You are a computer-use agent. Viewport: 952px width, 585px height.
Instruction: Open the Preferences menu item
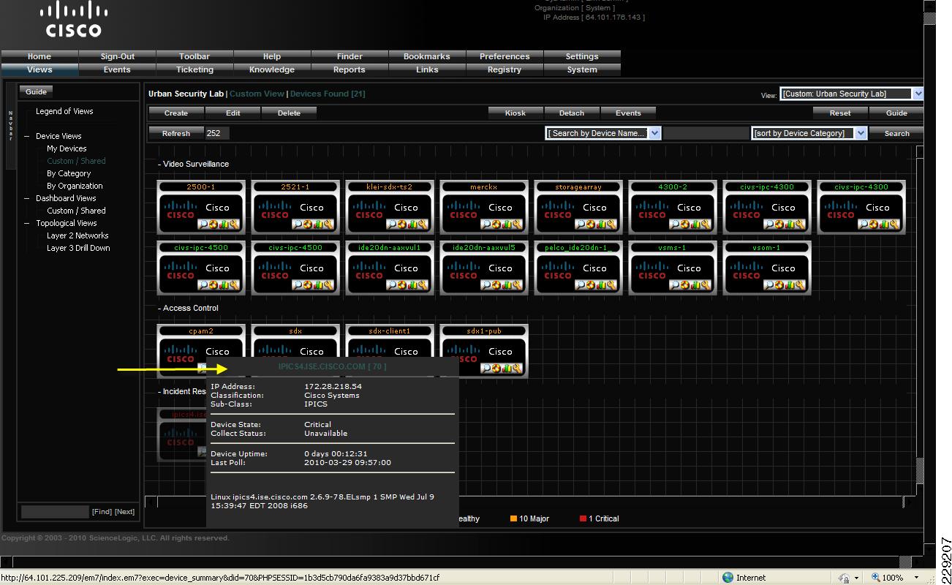(x=505, y=56)
